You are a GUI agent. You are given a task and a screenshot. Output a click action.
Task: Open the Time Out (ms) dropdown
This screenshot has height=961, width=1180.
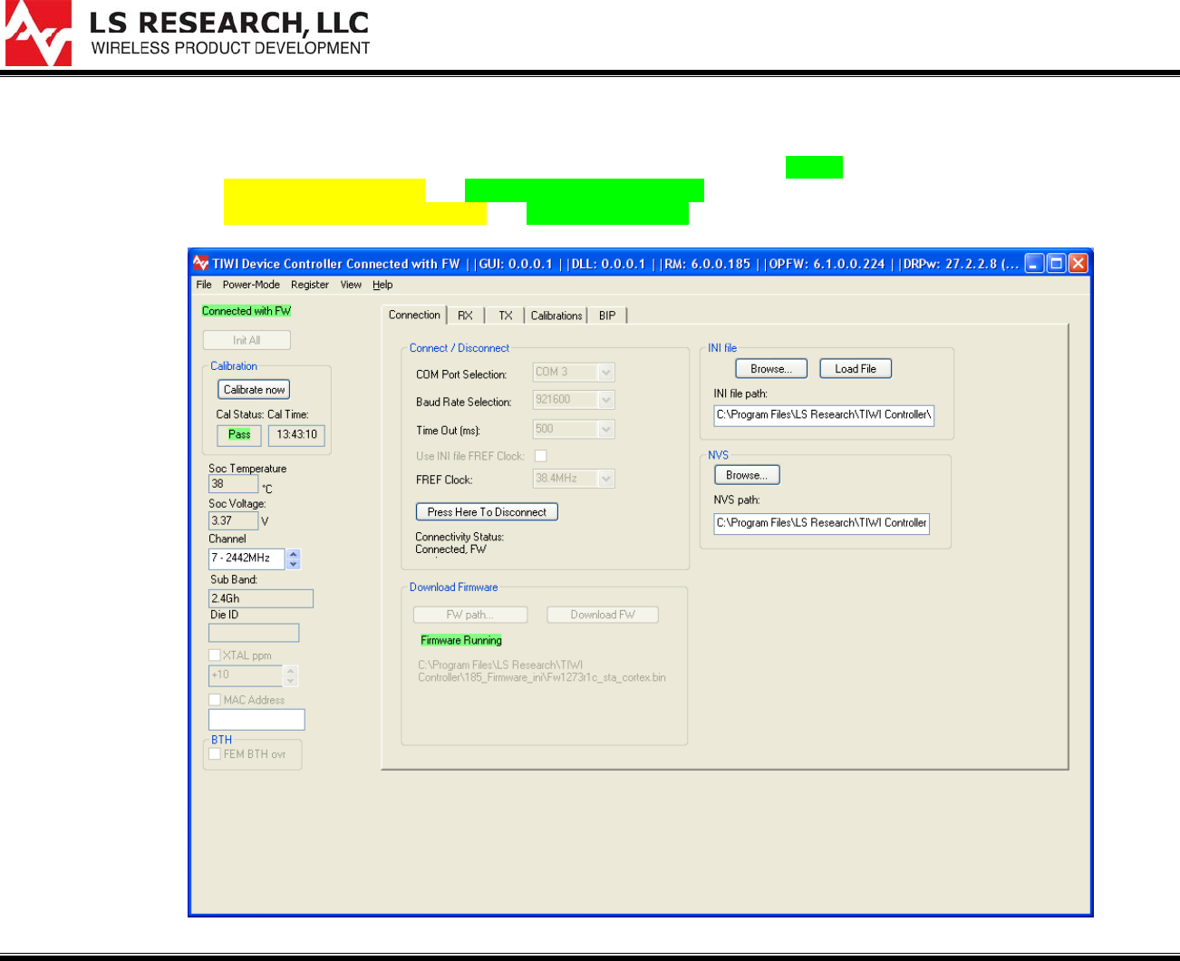pyautogui.click(x=574, y=429)
